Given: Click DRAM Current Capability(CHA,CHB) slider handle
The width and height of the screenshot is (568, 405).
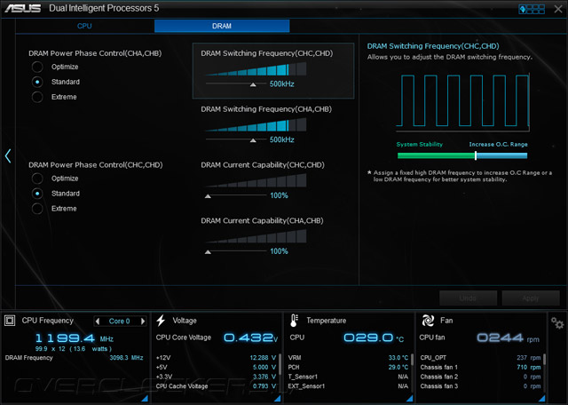Looking at the screenshot, I should pos(208,252).
